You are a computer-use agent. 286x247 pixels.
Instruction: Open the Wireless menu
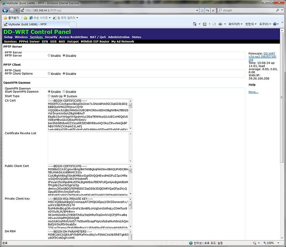[21, 37]
